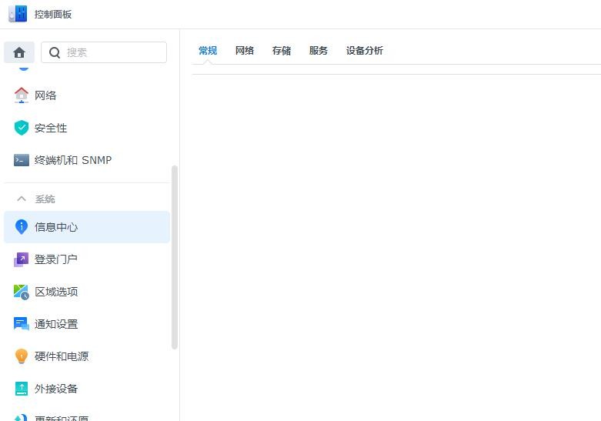Click the magnifier icon in the search field
601x421 pixels.
click(x=55, y=52)
